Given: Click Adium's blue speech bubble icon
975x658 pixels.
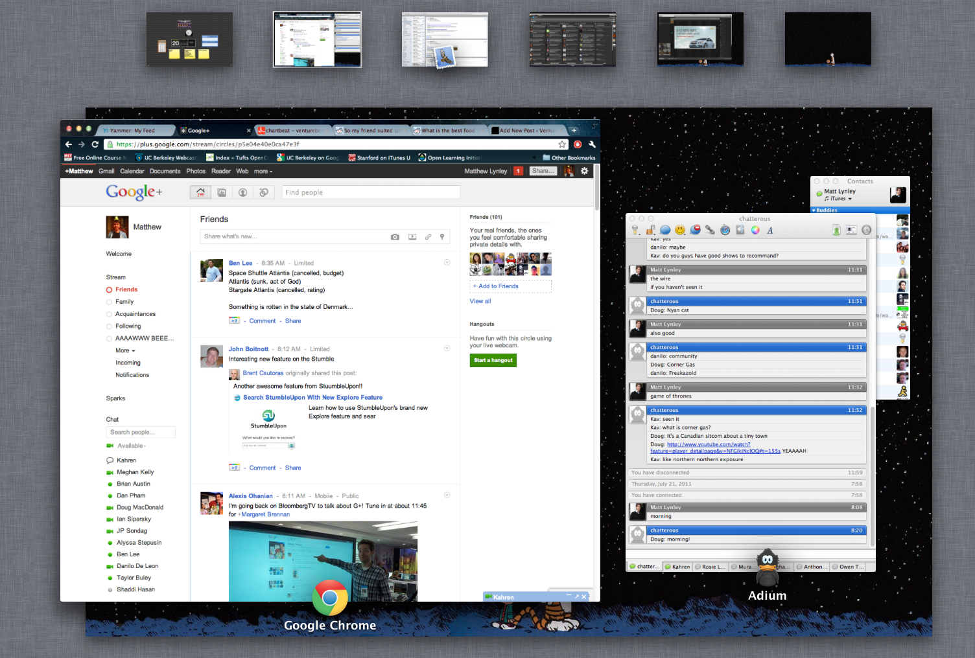Looking at the screenshot, I should coord(665,230).
